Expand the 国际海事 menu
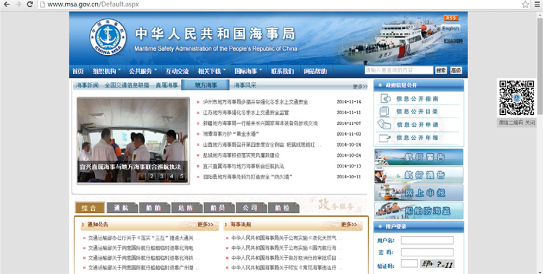This screenshot has height=274, width=543. pos(248,71)
